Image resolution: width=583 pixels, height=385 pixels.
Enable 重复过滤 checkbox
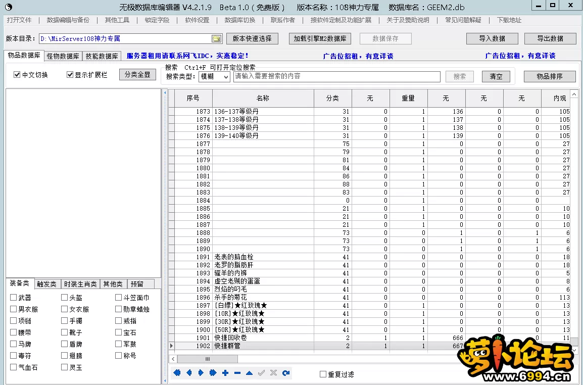(x=323, y=374)
